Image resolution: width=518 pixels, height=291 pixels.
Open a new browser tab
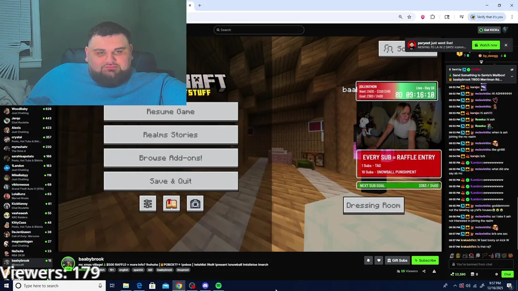(x=200, y=5)
